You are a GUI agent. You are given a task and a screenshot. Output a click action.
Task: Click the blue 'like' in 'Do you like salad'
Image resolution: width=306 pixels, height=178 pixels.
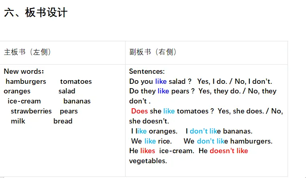click(161, 81)
